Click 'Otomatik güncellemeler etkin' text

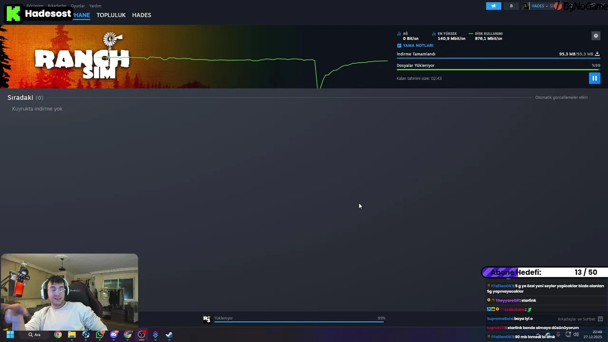561,97
